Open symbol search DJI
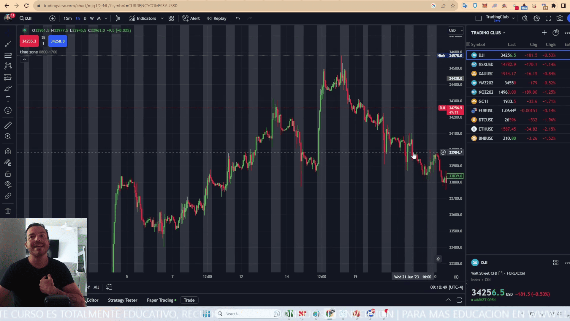 [x=26, y=18]
